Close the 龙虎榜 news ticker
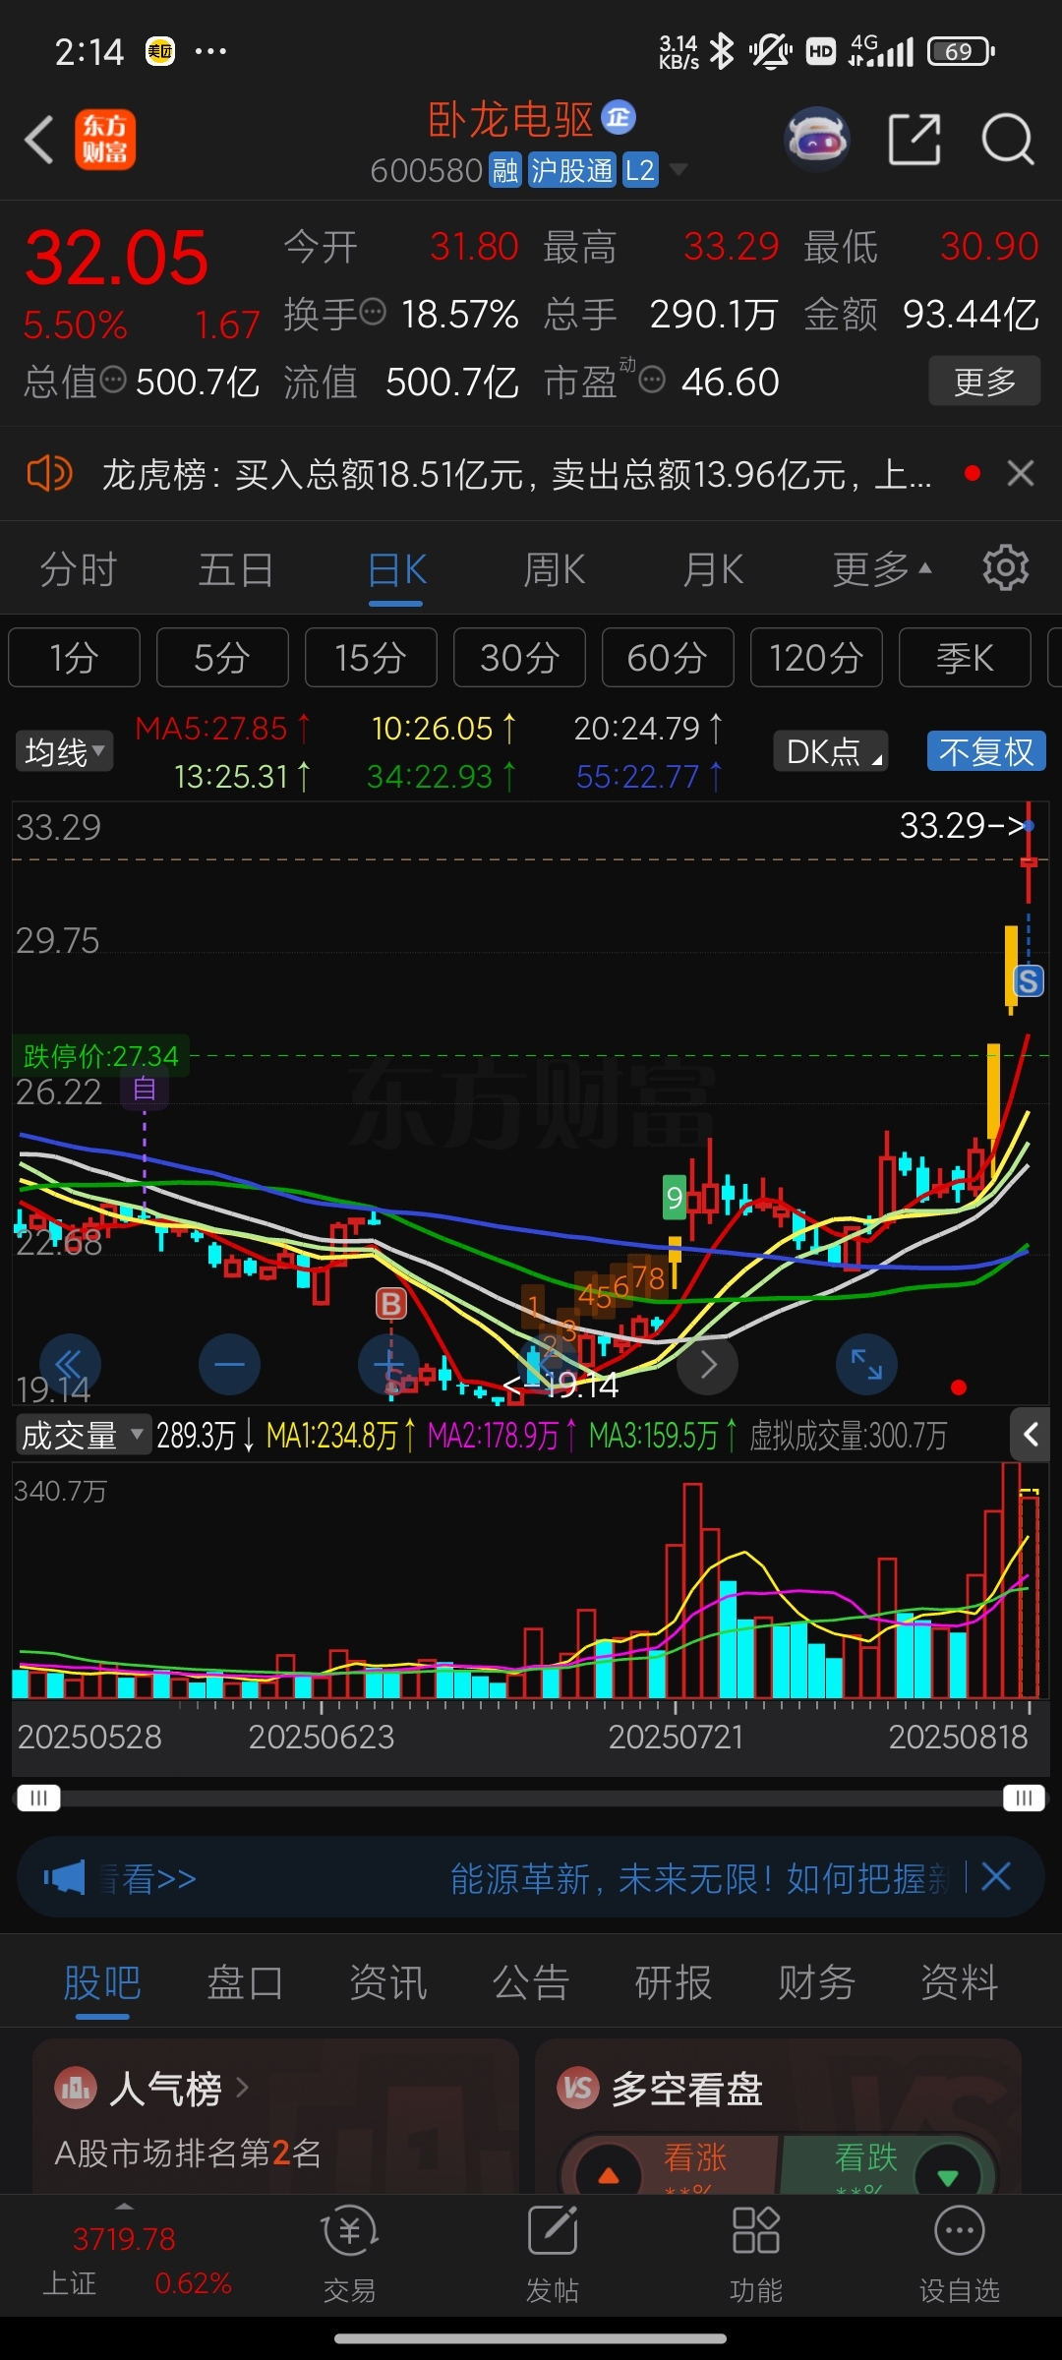Image resolution: width=1062 pixels, height=2360 pixels. coord(1021,474)
